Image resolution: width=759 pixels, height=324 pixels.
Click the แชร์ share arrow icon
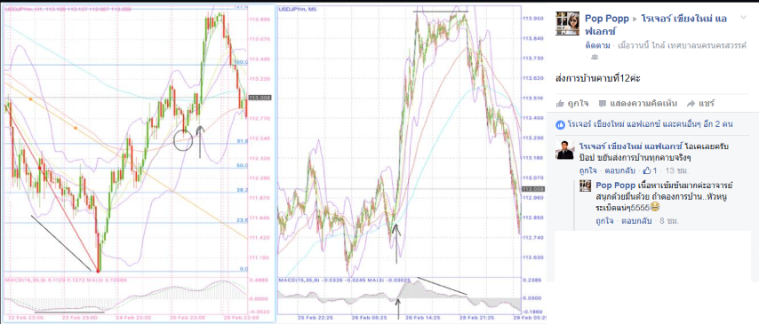tap(691, 104)
